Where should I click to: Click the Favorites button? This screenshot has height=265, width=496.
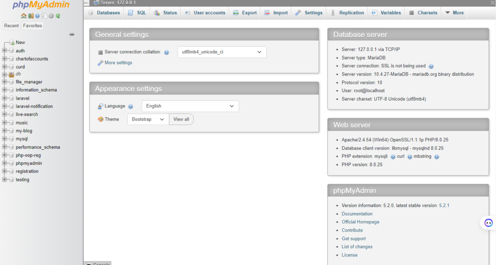coord(32,26)
